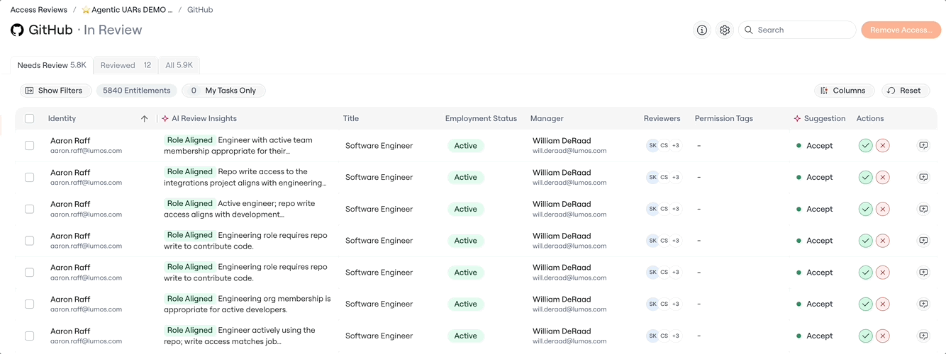Screen dimensions: 946x354
Task: Approve the 'Engineer with active team membership' row
Action: click(x=865, y=146)
